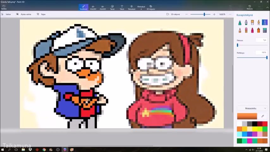Choose the light pink color swatch
This screenshot has height=152, width=270.
pos(260,134)
